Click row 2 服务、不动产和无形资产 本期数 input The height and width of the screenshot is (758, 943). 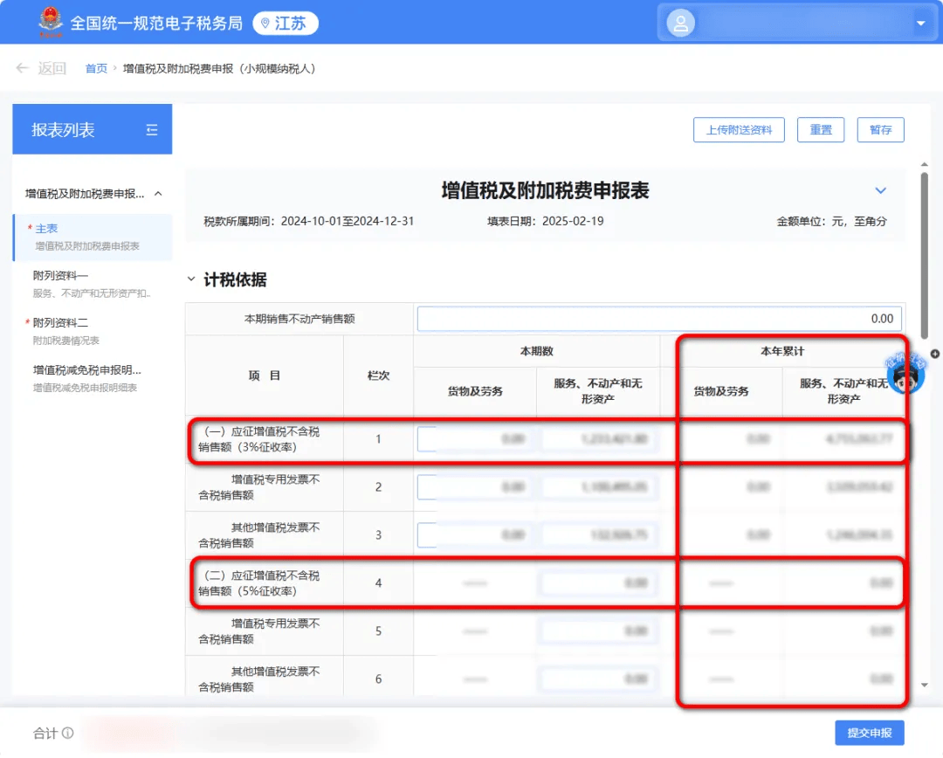pyautogui.click(x=598, y=487)
